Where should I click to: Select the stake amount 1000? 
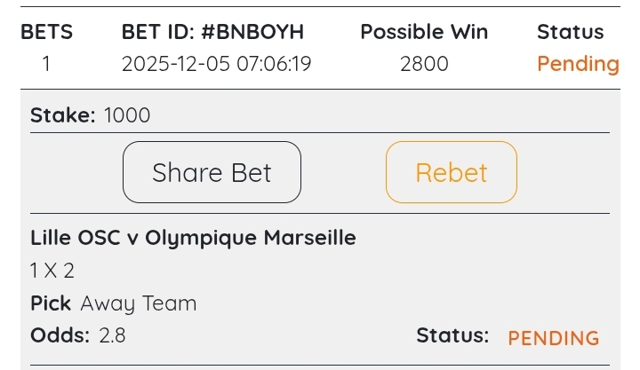127,115
